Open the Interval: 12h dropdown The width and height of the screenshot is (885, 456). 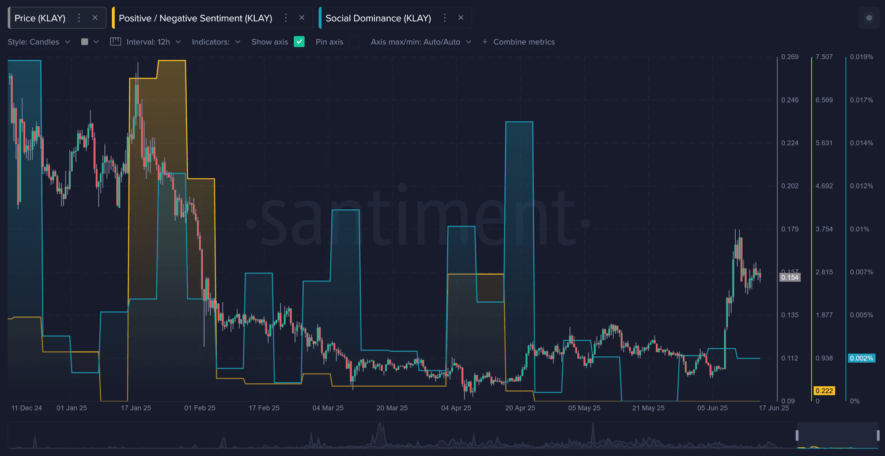click(153, 42)
